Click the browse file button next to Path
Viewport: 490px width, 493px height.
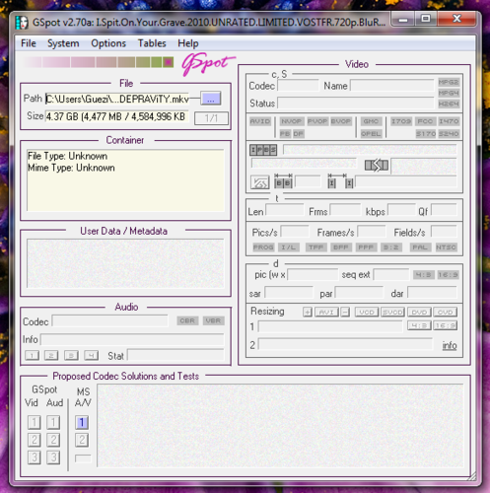tap(211, 99)
